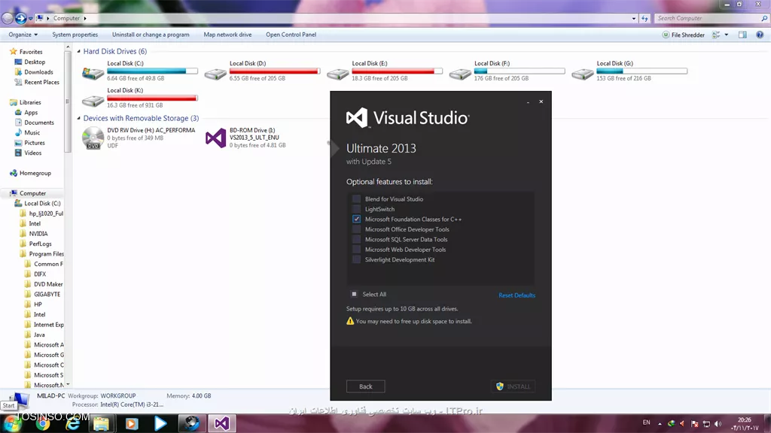Collapse the Hard Disk Drives group
This screenshot has height=433, width=771.
pos(78,51)
